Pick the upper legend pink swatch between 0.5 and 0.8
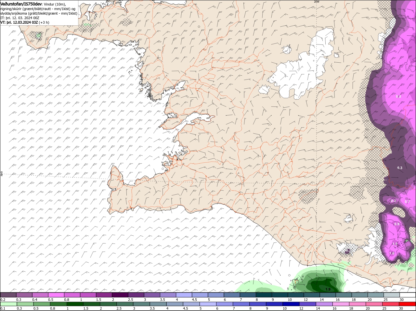 click(x=56, y=295)
